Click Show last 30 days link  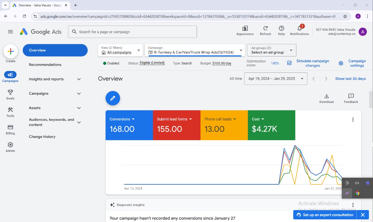coord(350,79)
